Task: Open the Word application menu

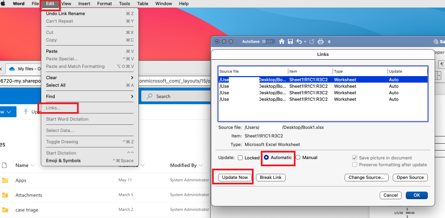Action: click(19, 3)
